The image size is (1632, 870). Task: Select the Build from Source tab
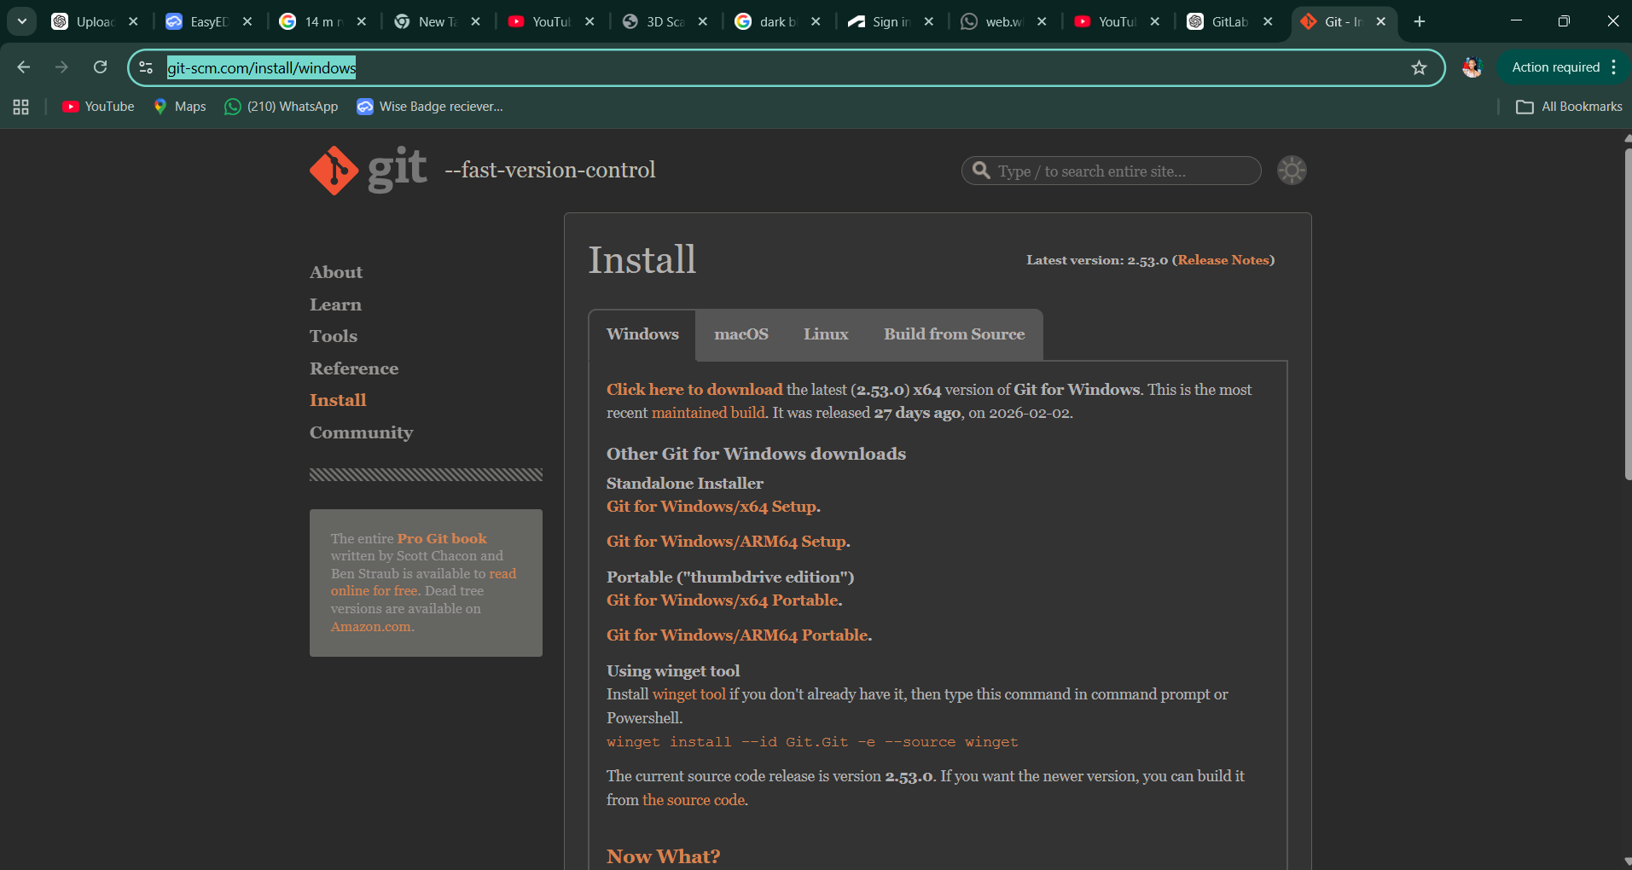coord(955,334)
